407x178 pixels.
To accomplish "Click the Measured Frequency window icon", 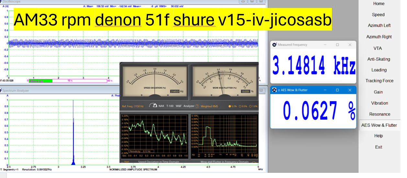I will point(274,45).
